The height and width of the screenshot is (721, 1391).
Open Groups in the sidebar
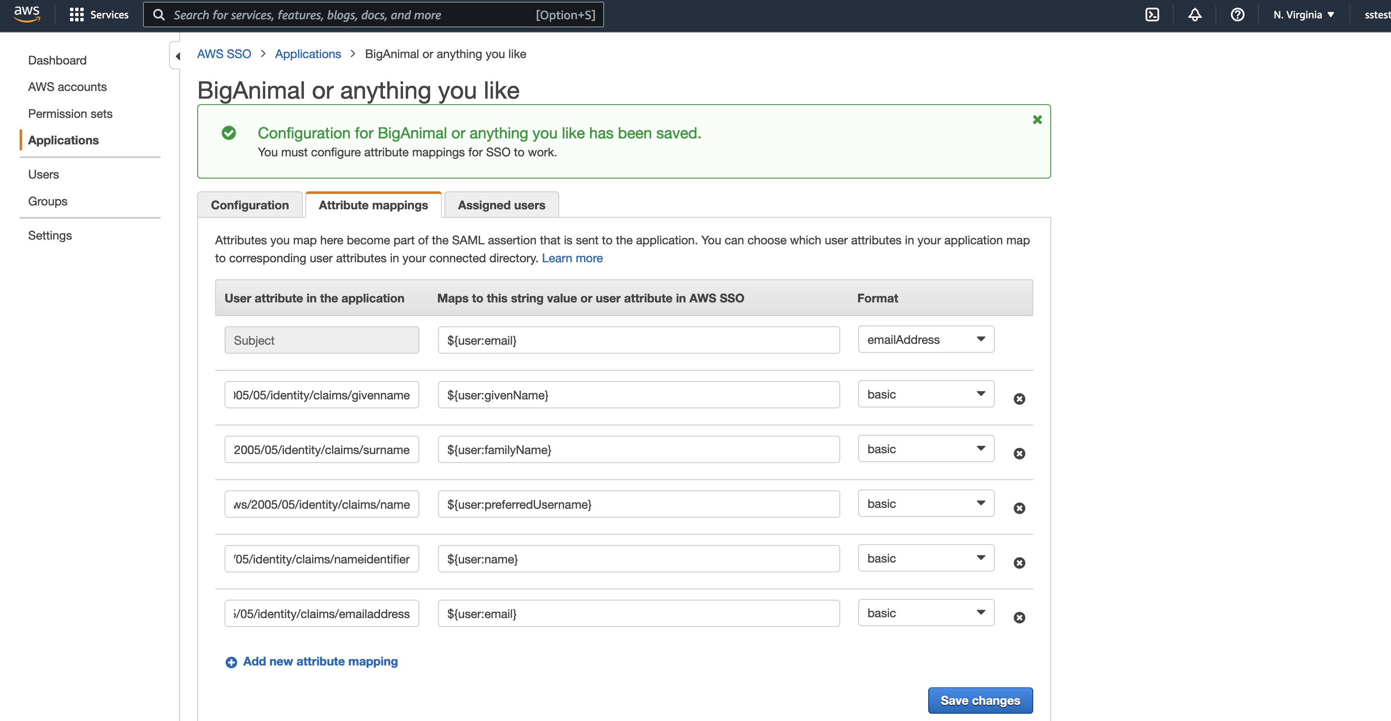[x=47, y=202]
